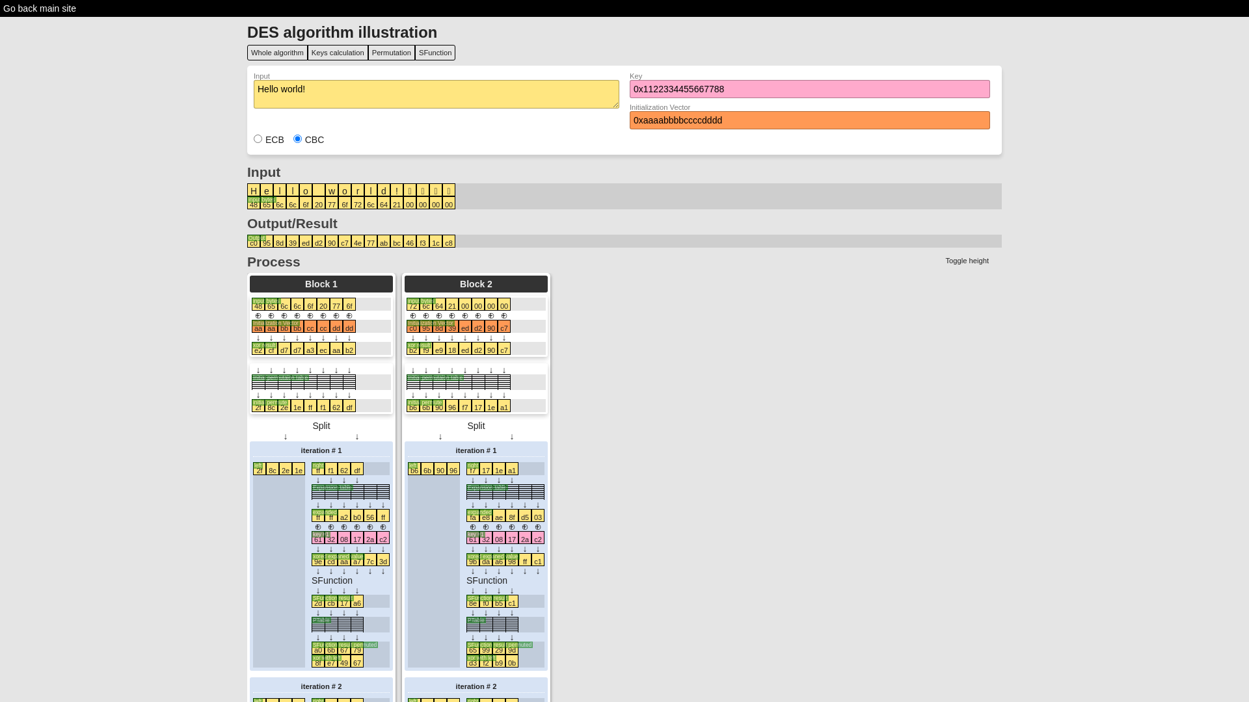The height and width of the screenshot is (702, 1249).
Task: Toggle height of the process view
Action: point(967,261)
